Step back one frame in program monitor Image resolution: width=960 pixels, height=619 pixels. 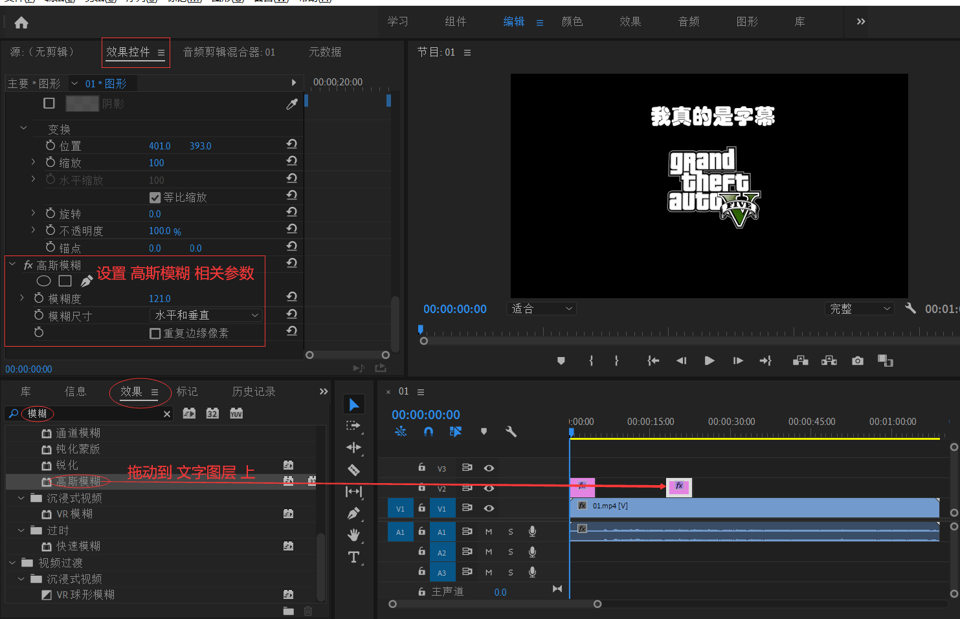point(681,361)
